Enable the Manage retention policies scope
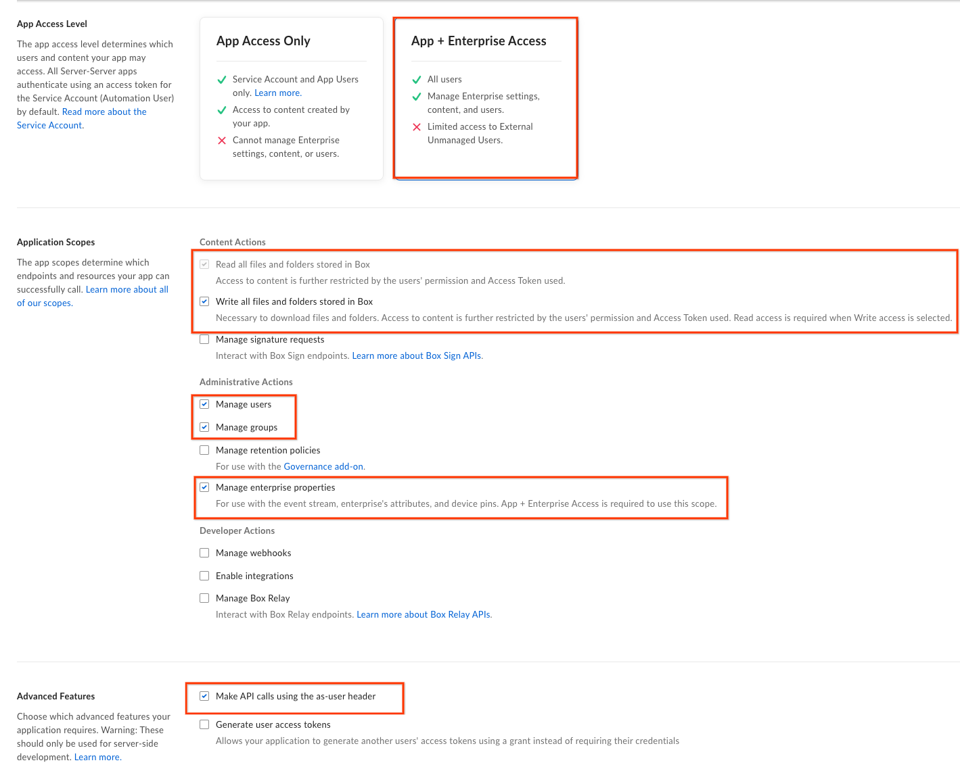The image size is (960, 769). pos(204,449)
